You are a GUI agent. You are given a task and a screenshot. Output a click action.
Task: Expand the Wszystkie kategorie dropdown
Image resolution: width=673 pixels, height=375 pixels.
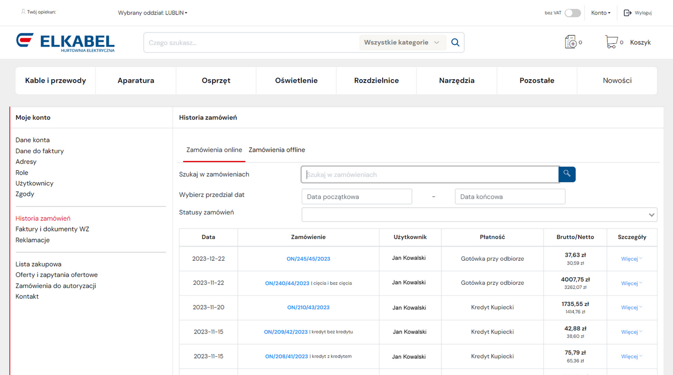point(401,42)
